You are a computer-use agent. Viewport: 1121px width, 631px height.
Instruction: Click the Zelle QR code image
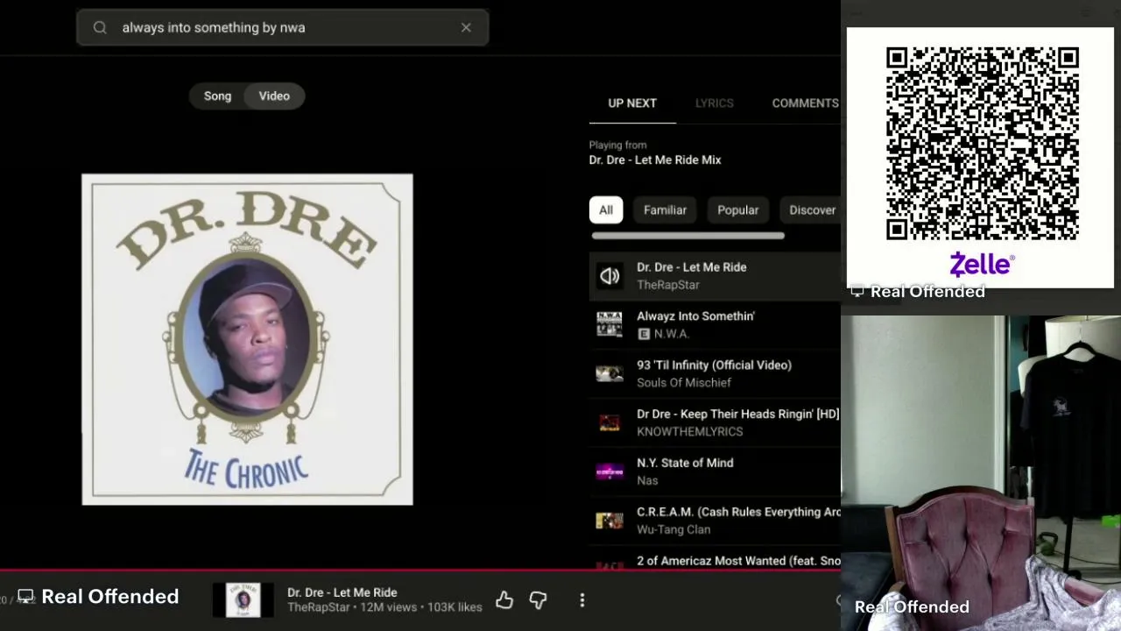coord(982,145)
